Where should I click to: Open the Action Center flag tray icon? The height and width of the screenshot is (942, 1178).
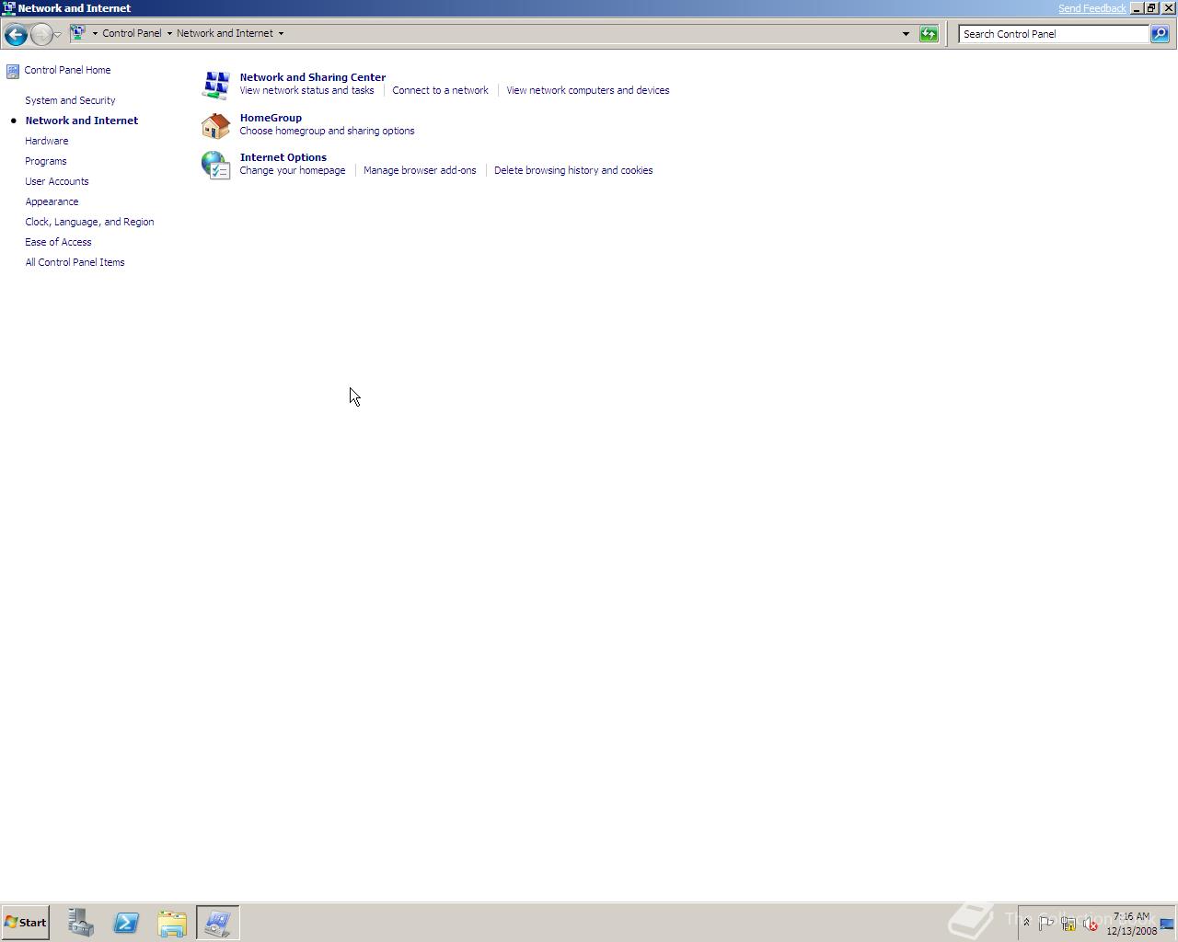tap(1046, 923)
